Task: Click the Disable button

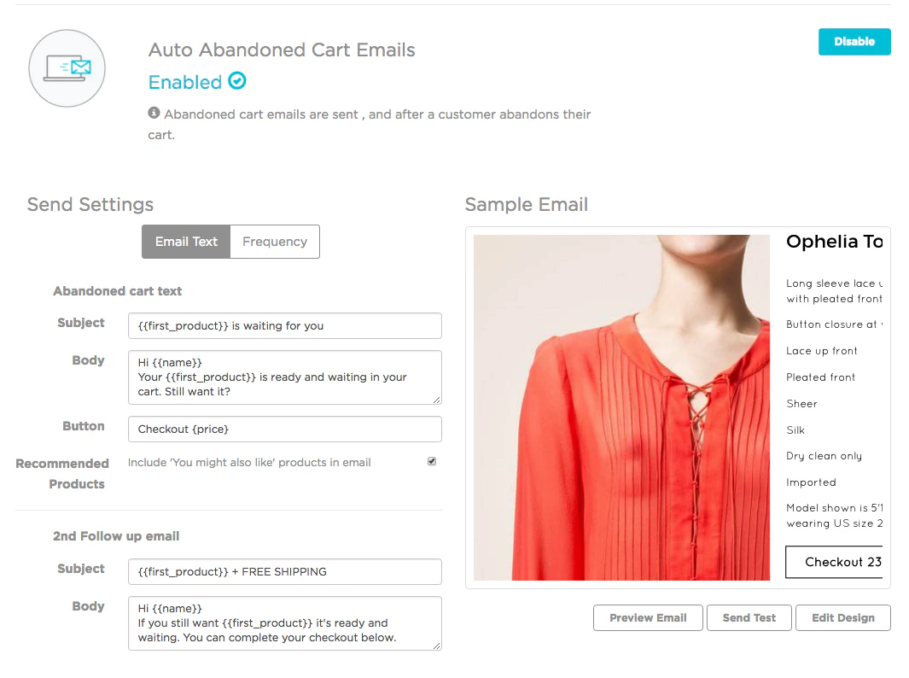Action: click(854, 41)
